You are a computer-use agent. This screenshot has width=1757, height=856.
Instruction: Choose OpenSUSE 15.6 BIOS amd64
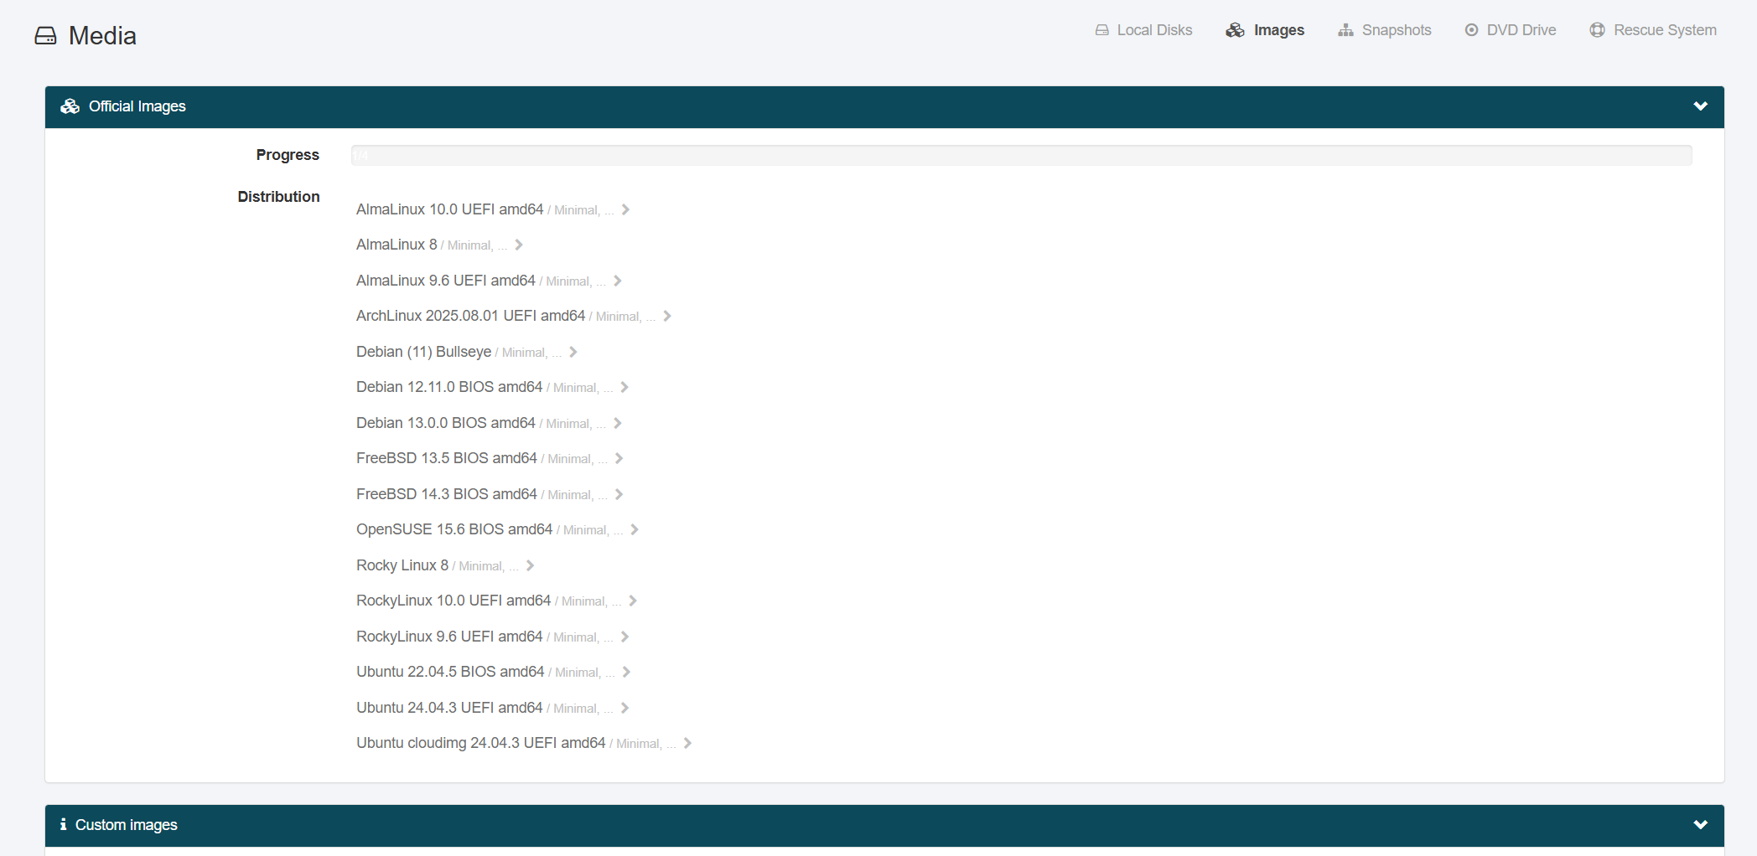click(454, 529)
